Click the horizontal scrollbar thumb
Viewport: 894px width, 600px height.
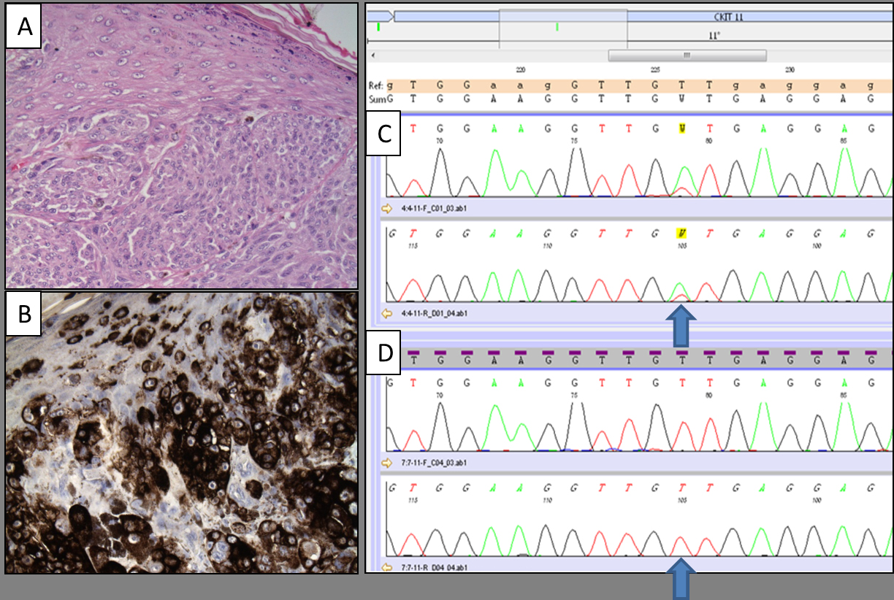(x=687, y=55)
